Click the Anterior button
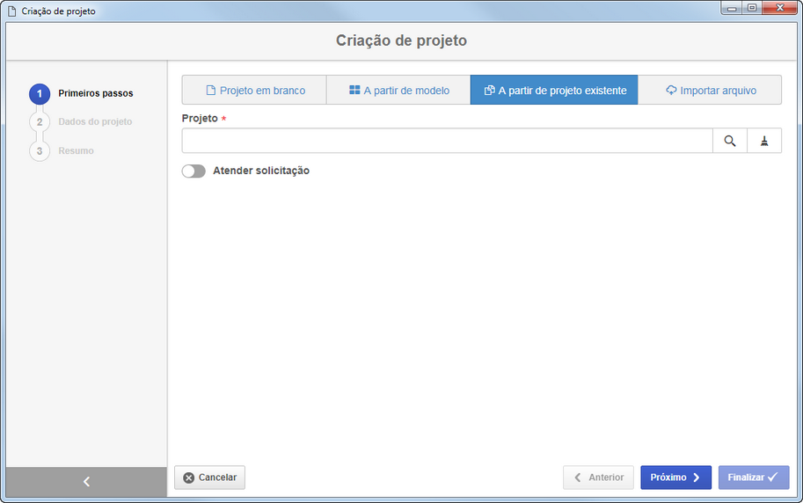This screenshot has width=803, height=503. [599, 477]
